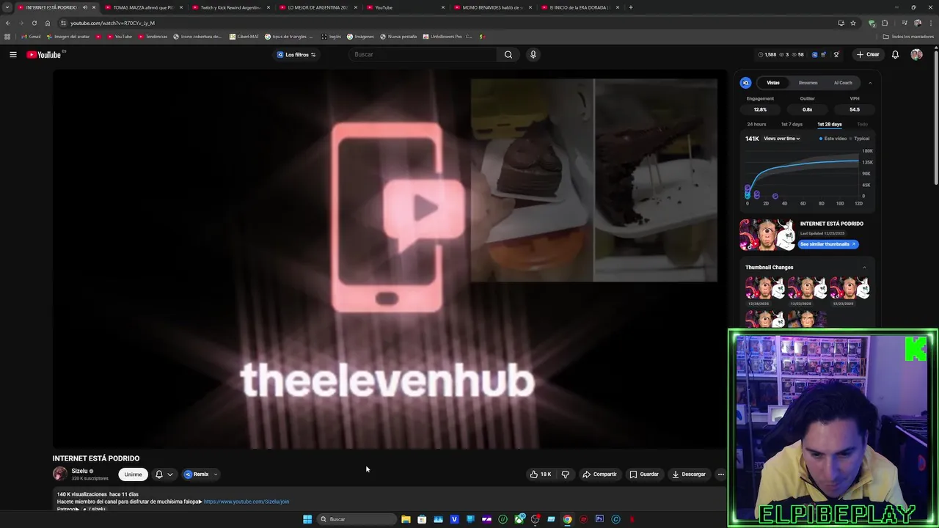Switch to Chrome in the taskbar
The width and height of the screenshot is (939, 528).
click(567, 519)
